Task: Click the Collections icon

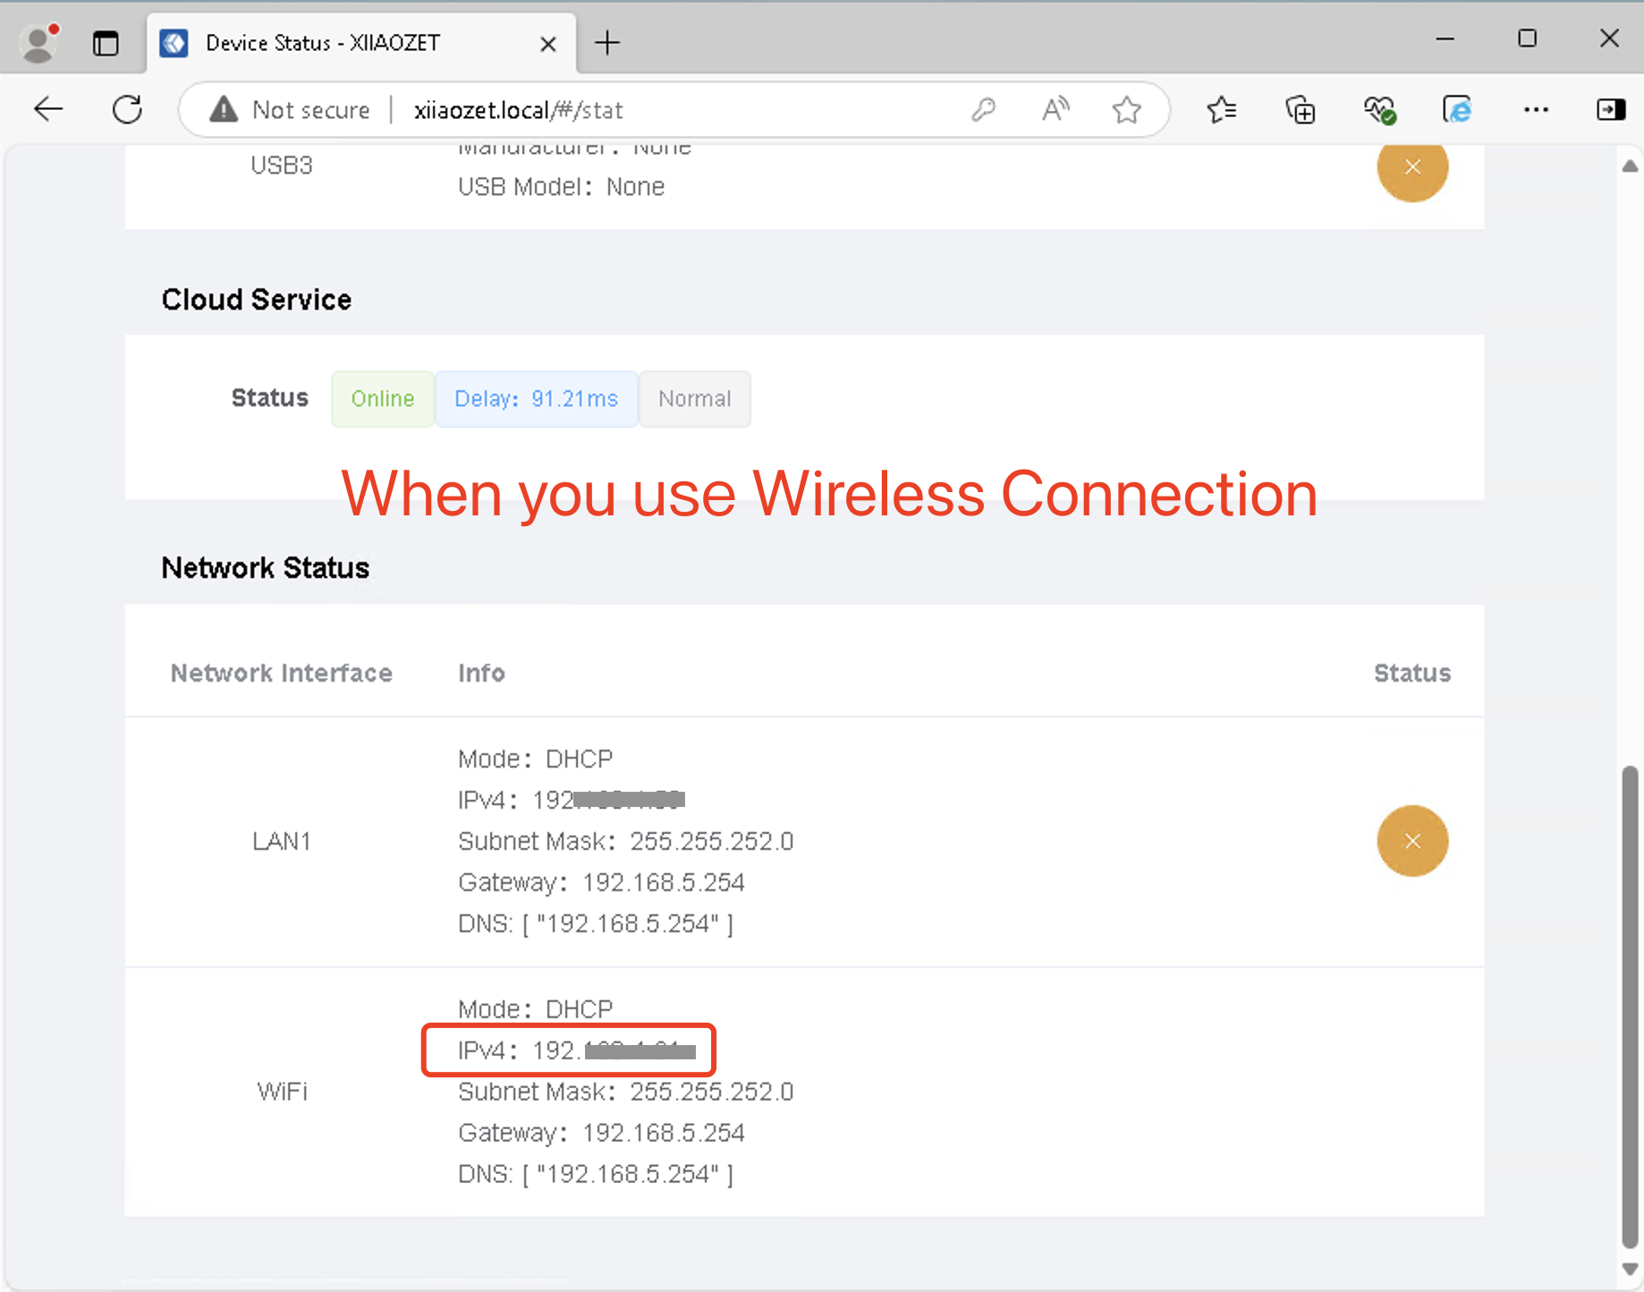Action: (1300, 109)
